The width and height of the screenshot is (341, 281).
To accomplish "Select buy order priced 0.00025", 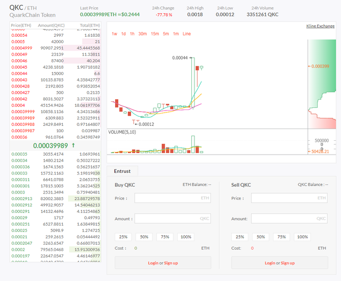I will (x=55, y=230).
